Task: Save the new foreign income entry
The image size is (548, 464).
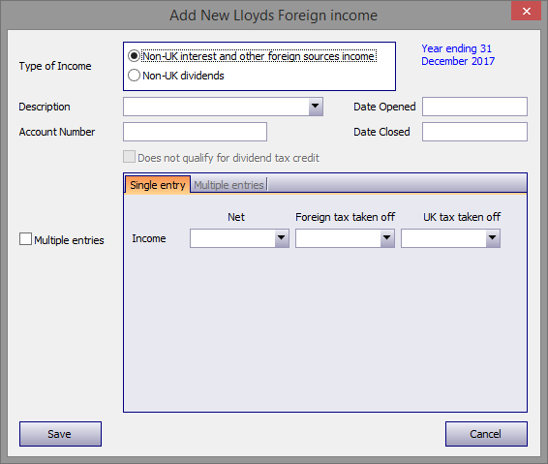Action: point(60,434)
